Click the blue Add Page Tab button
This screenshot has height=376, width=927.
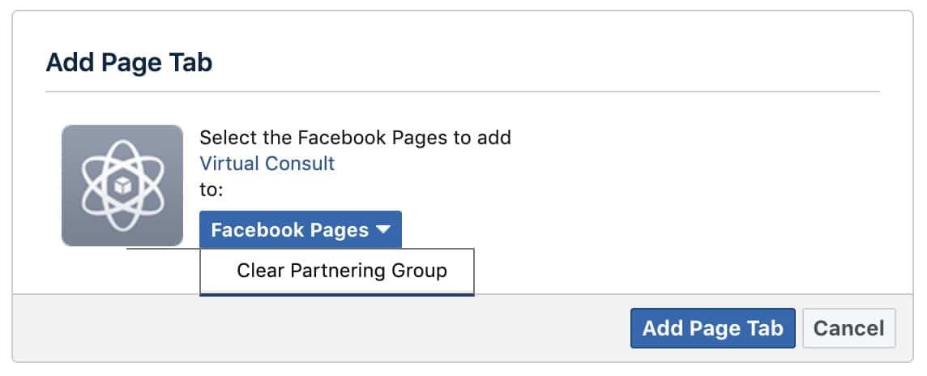click(713, 328)
